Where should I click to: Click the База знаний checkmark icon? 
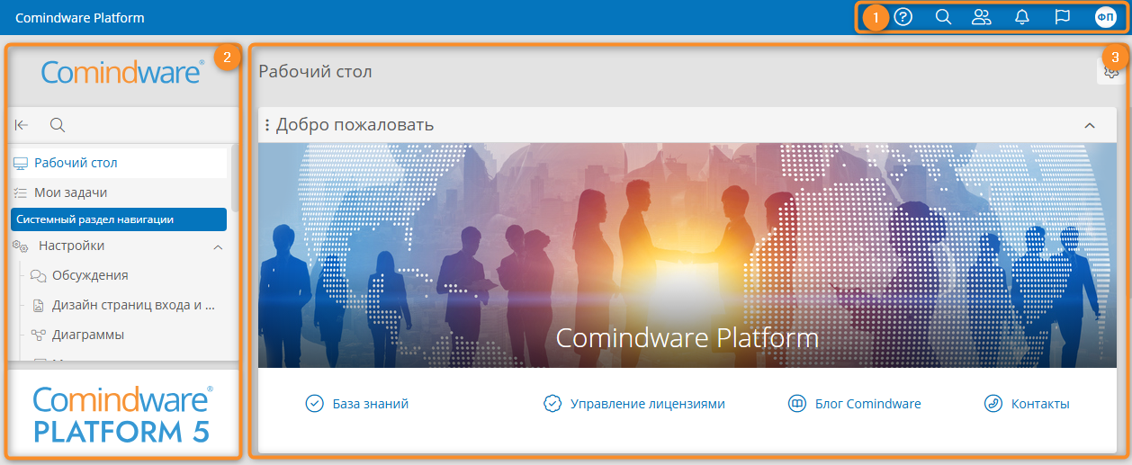[314, 404]
